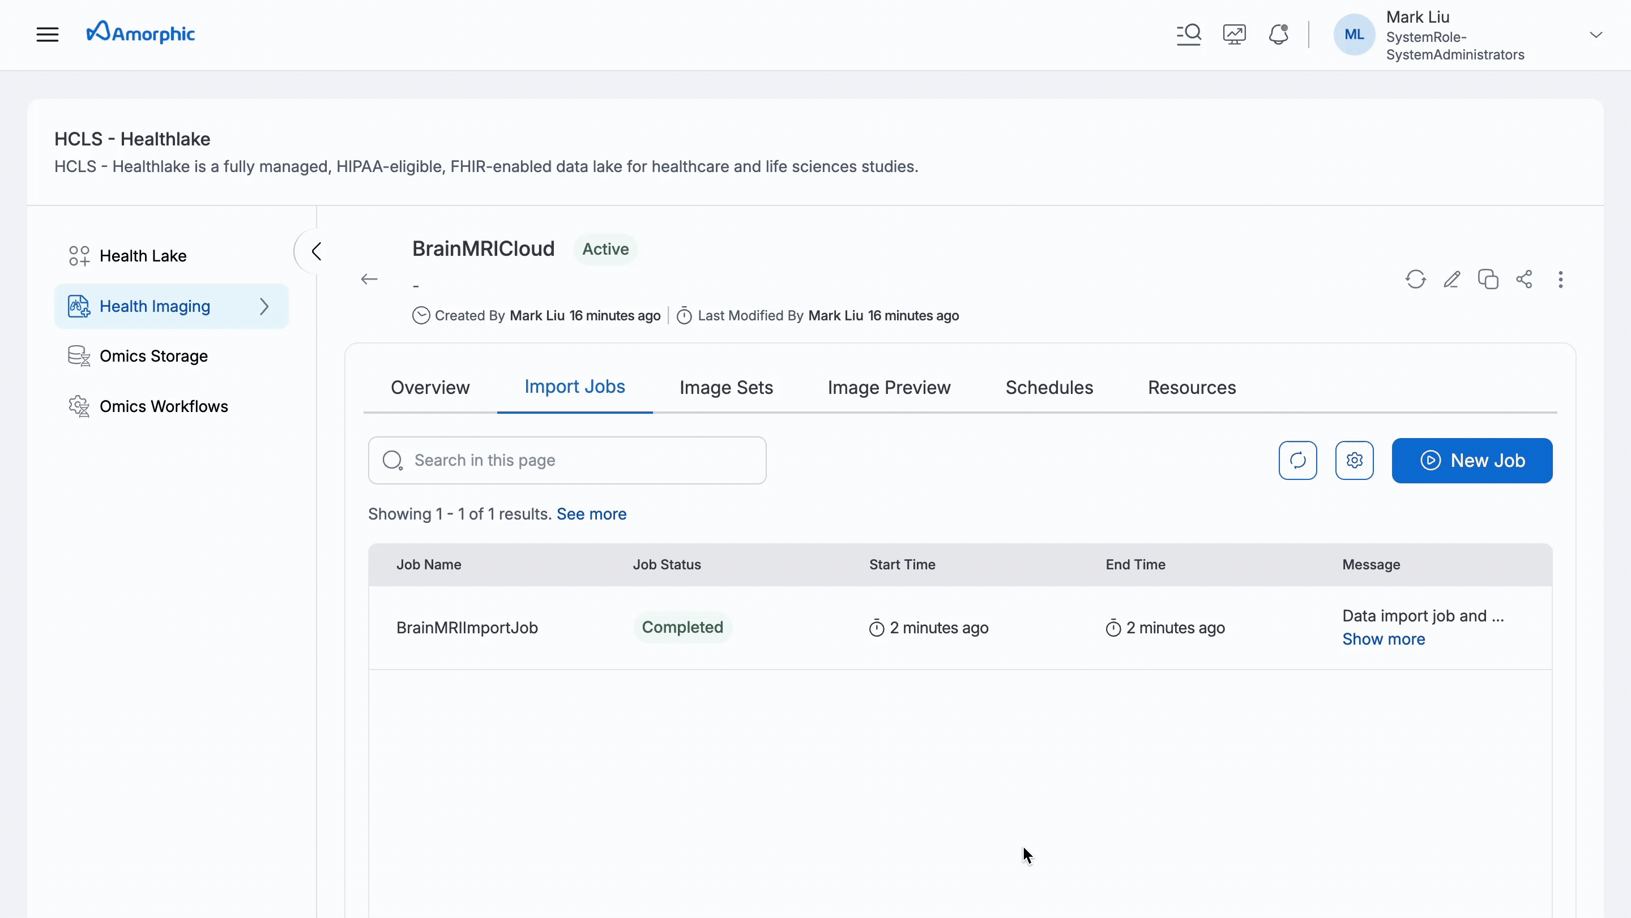Click the Search in this page field

(567, 460)
